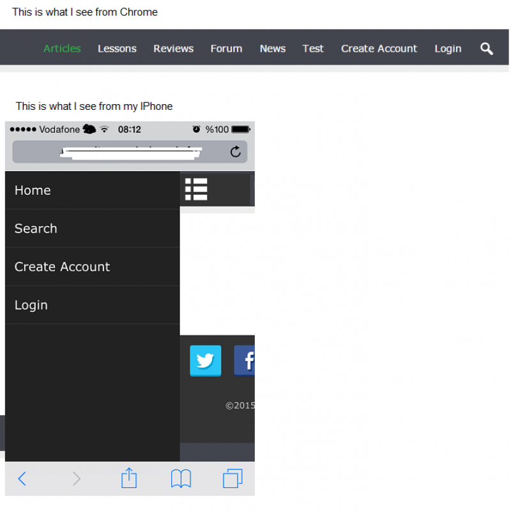
Task: Open the Facebook social icon
Action: point(245,360)
